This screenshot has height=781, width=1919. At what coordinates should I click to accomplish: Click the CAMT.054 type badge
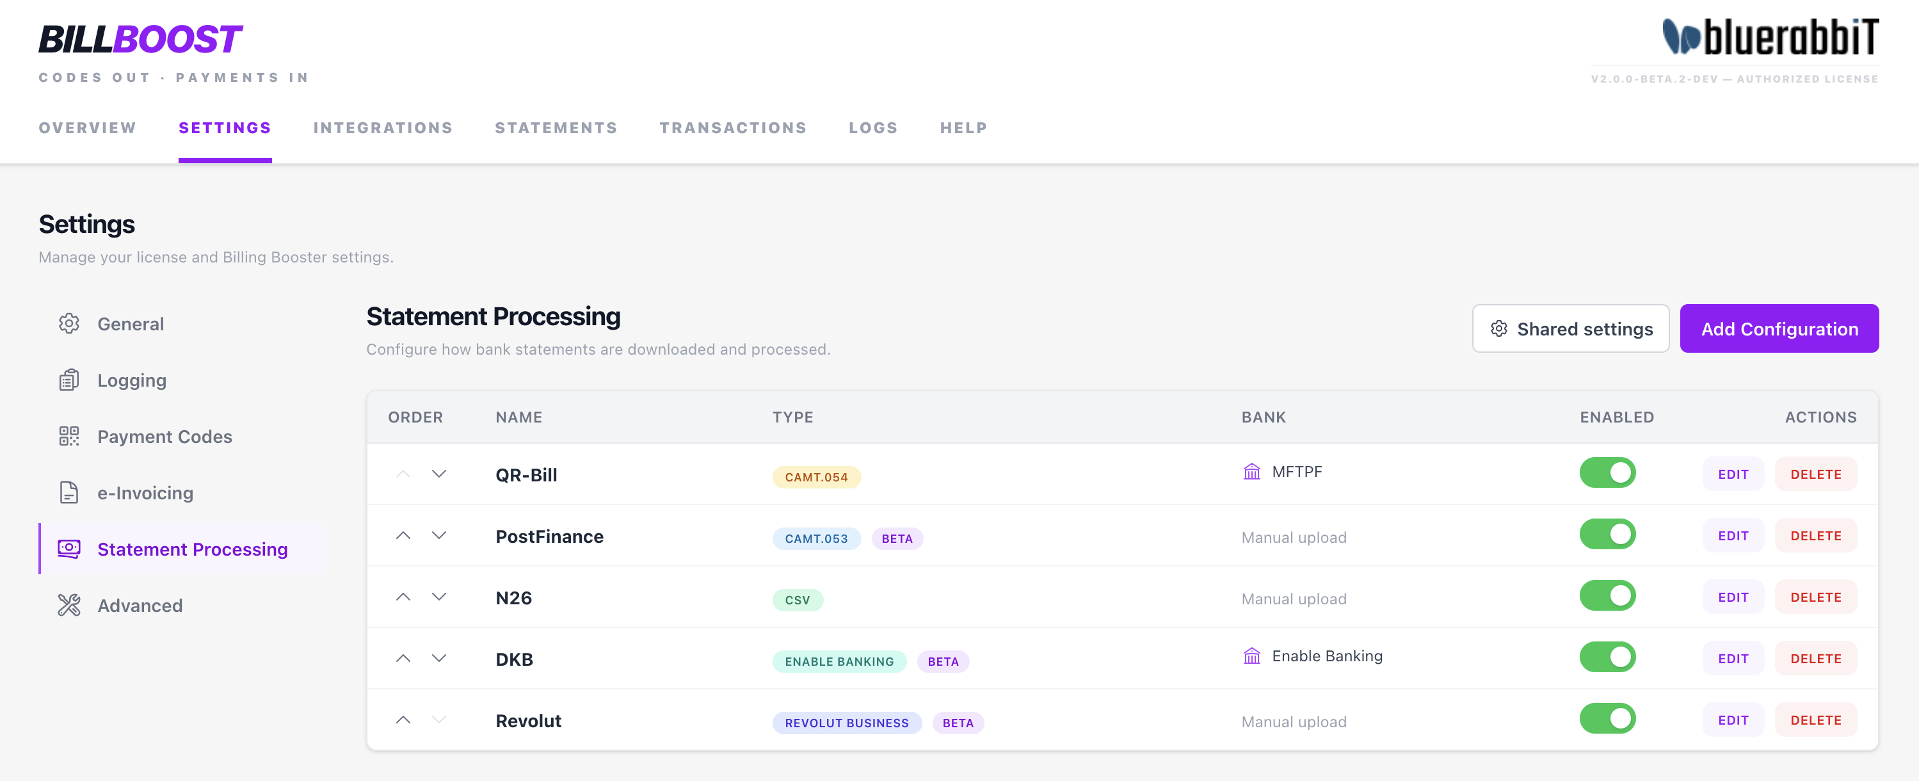817,477
